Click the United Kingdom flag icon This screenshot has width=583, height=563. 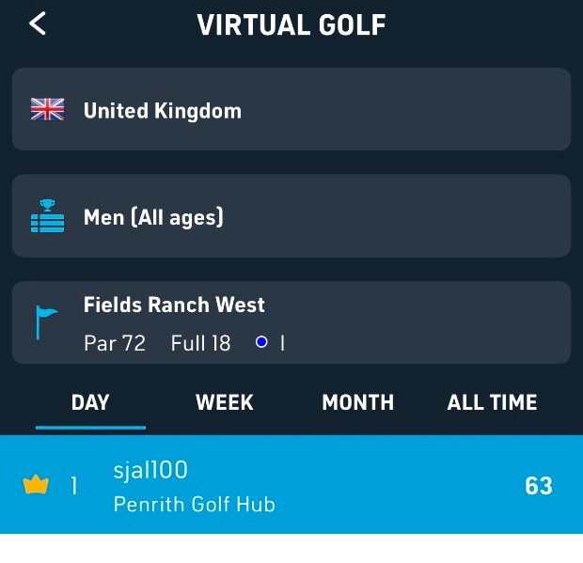[47, 110]
